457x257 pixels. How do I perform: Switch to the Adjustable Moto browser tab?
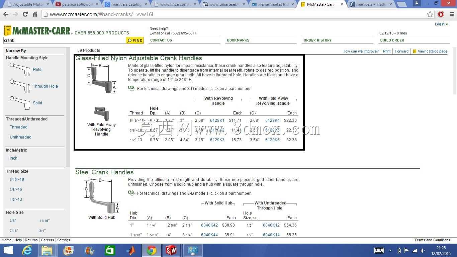[26, 4]
